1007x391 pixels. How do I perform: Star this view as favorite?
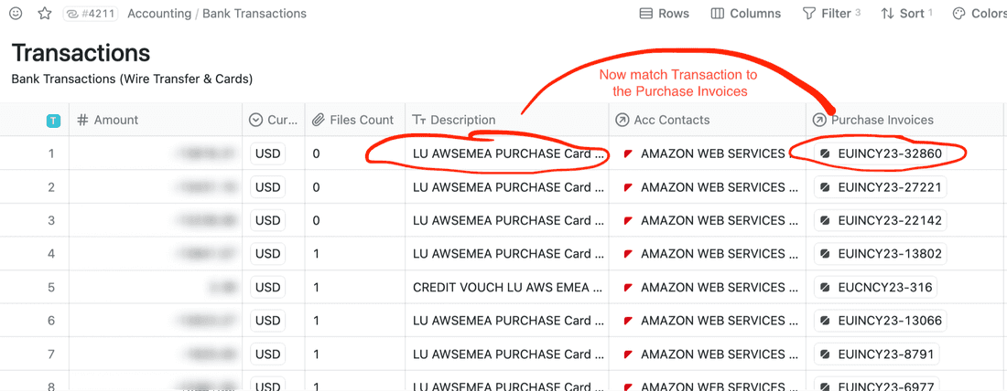(44, 14)
